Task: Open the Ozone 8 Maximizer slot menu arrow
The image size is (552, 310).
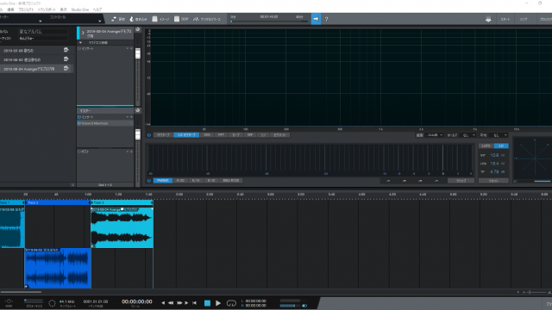Action: 131,123
